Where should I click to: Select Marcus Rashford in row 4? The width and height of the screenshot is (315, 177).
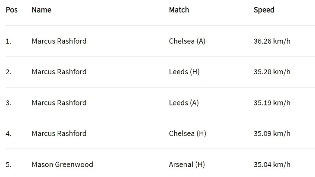pos(59,133)
